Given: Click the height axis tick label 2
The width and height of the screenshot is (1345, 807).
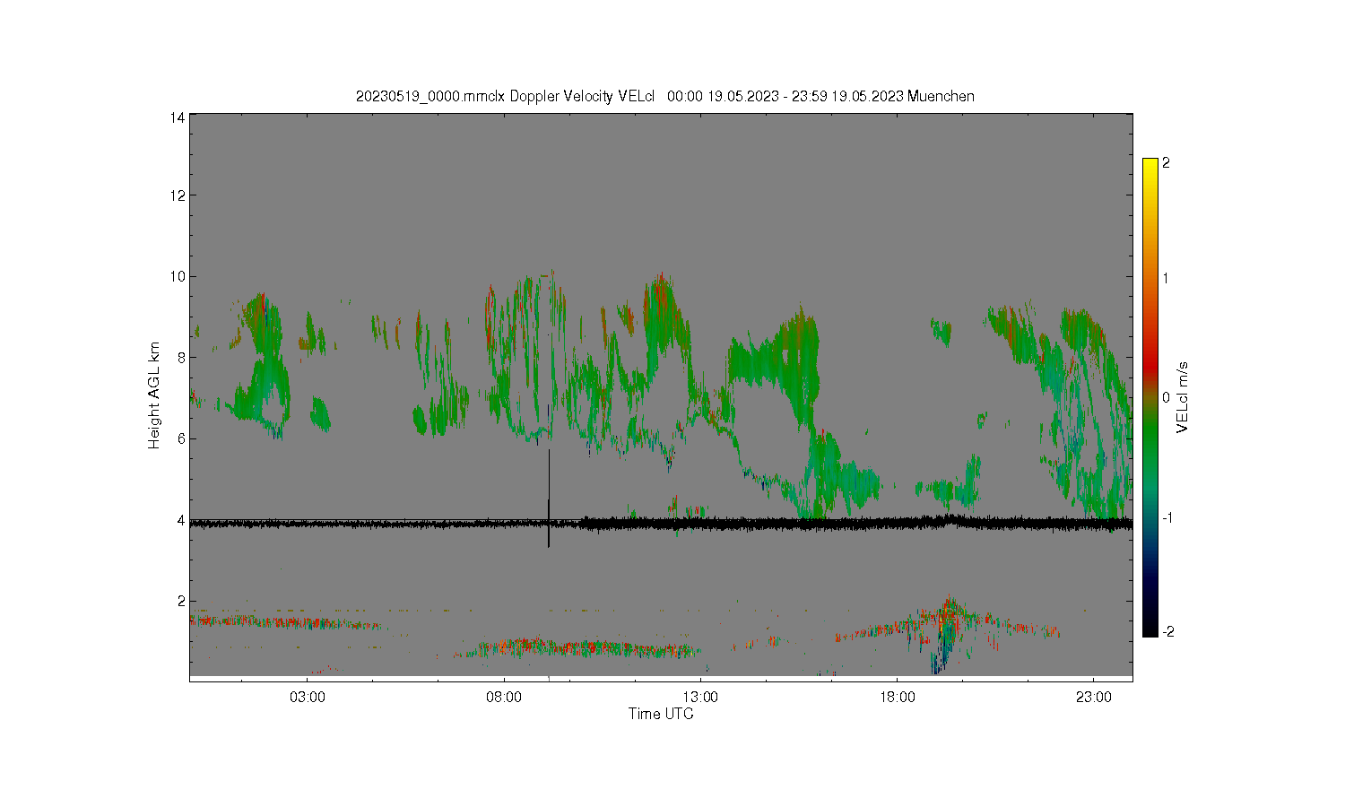Looking at the screenshot, I should (181, 601).
